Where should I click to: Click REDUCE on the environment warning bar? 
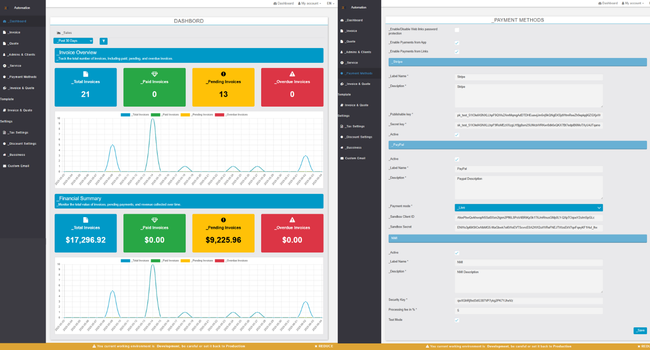(324, 346)
